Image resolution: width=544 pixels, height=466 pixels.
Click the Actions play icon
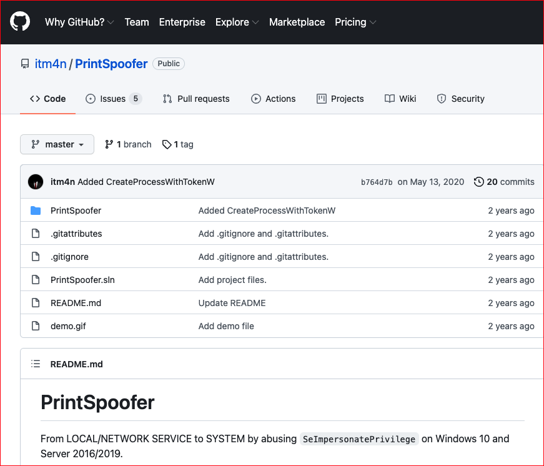tap(255, 99)
